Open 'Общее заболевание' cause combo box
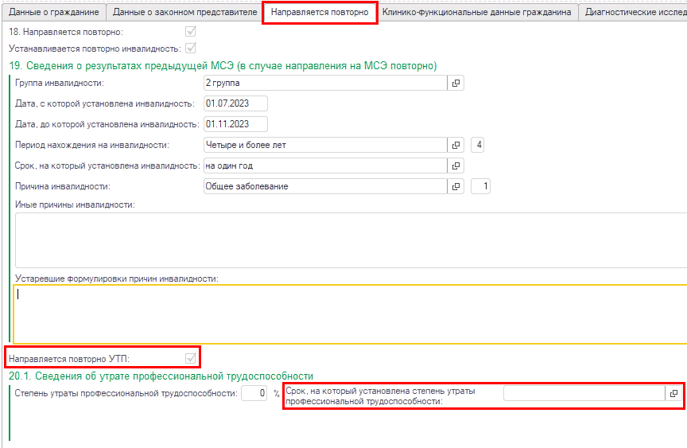687x448 pixels. coord(325,186)
